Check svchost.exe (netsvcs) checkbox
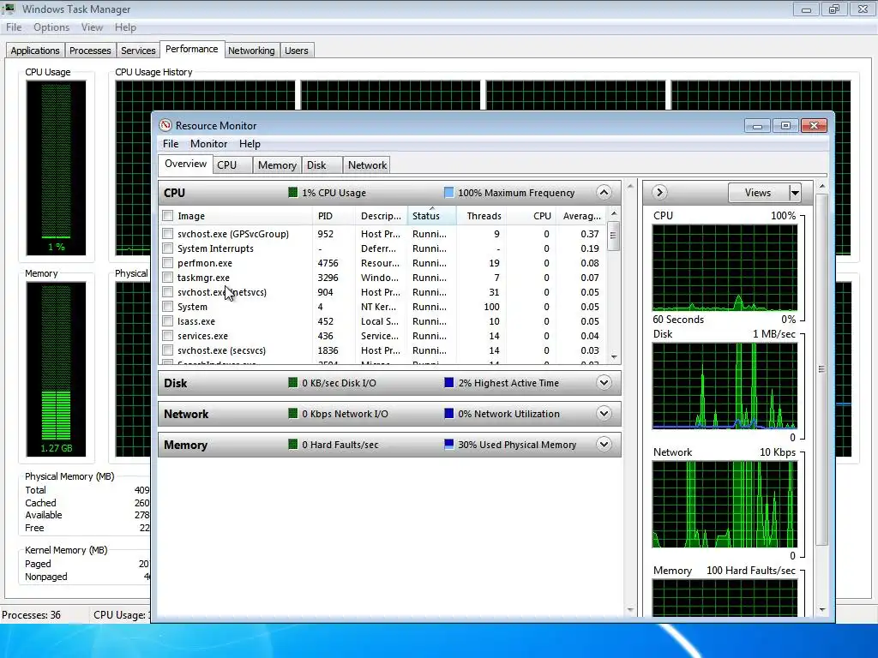This screenshot has width=878, height=658. (167, 291)
